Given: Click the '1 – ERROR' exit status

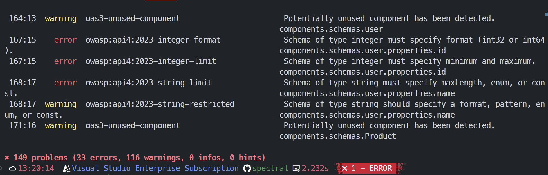Looking at the screenshot, I should pos(372,169).
